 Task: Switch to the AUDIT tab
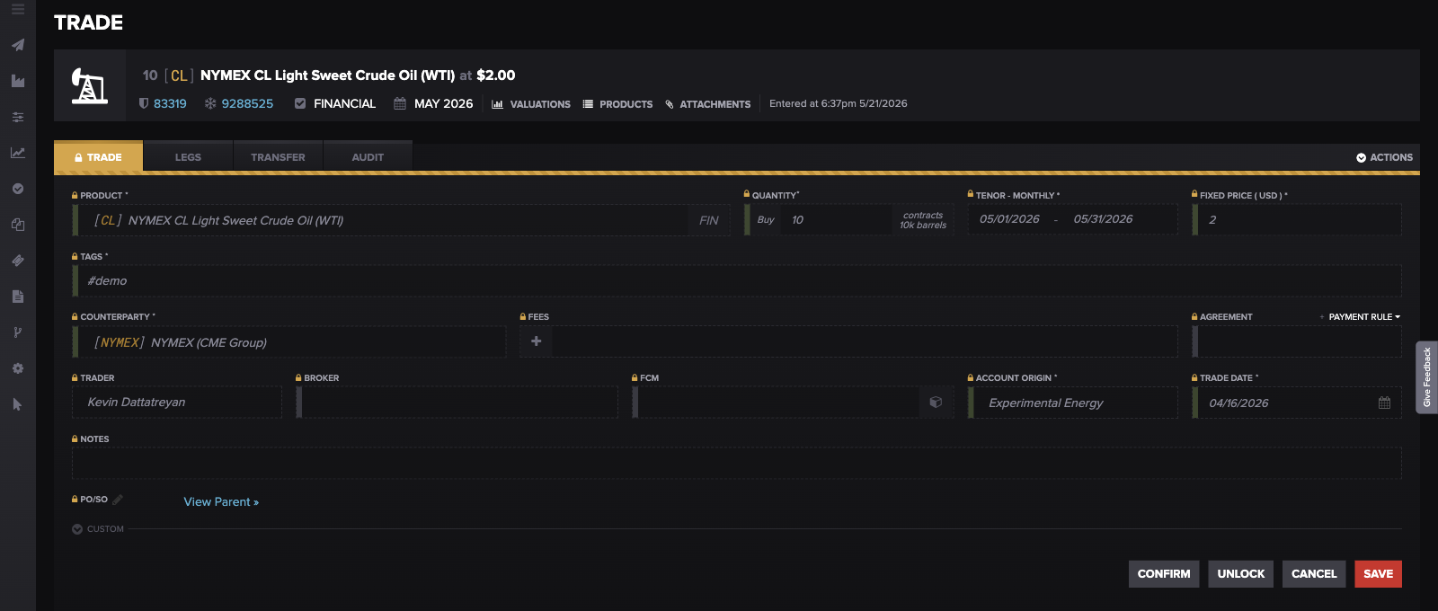click(368, 156)
